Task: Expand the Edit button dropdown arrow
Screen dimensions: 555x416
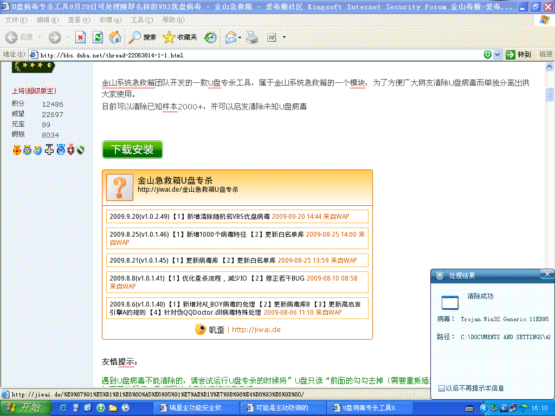Action: (x=284, y=37)
